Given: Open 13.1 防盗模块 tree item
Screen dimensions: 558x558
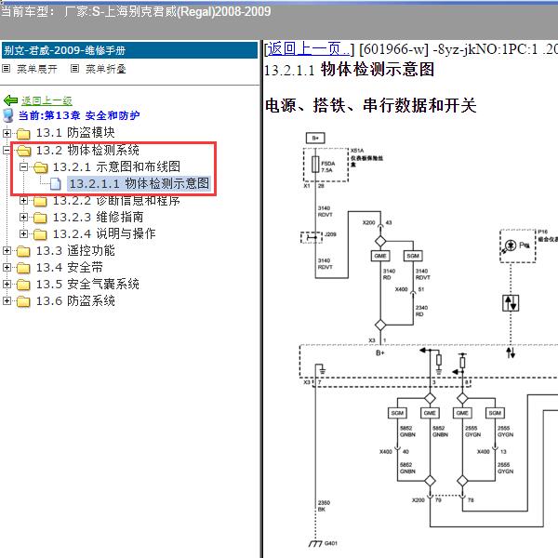Looking at the screenshot, I should (x=75, y=133).
